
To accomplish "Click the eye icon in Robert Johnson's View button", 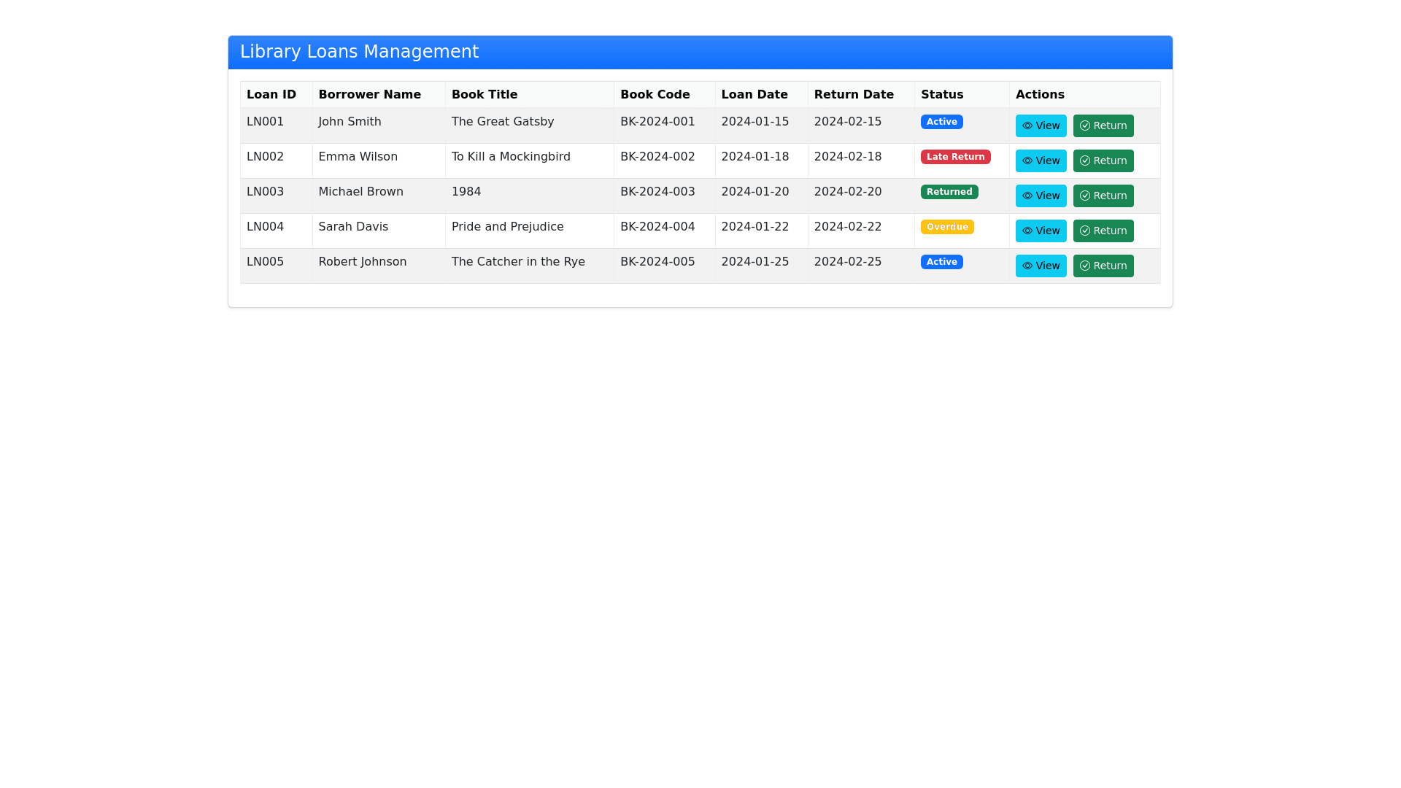I will (1027, 266).
